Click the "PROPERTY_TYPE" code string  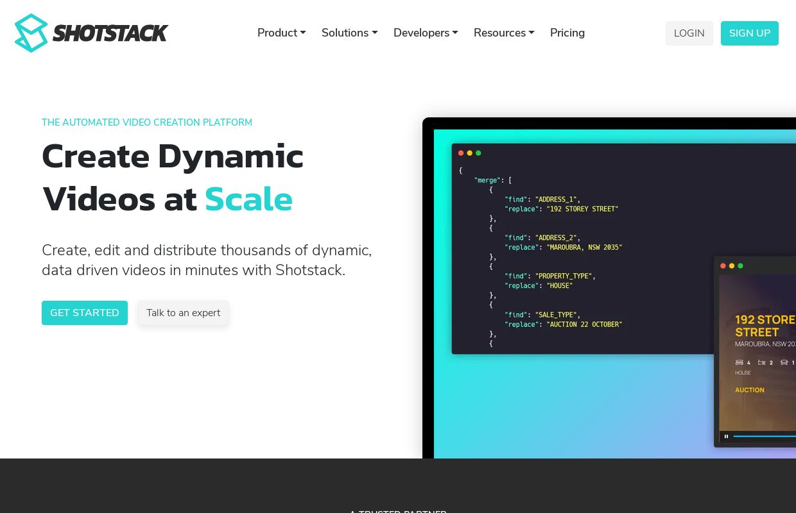click(x=564, y=276)
